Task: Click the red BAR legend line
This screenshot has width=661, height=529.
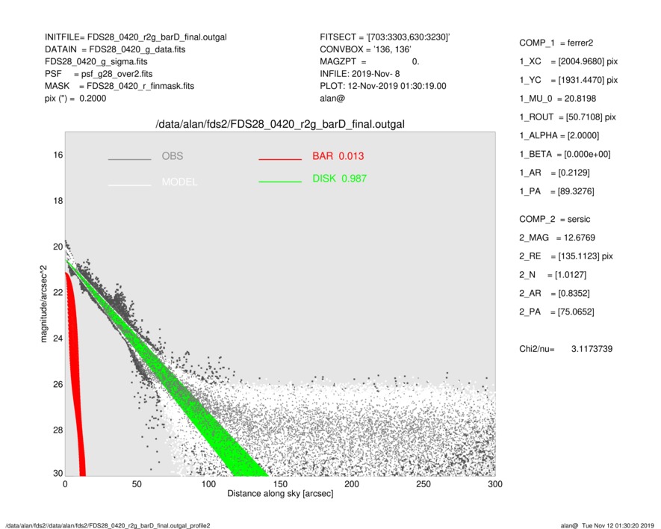Action: coord(280,159)
